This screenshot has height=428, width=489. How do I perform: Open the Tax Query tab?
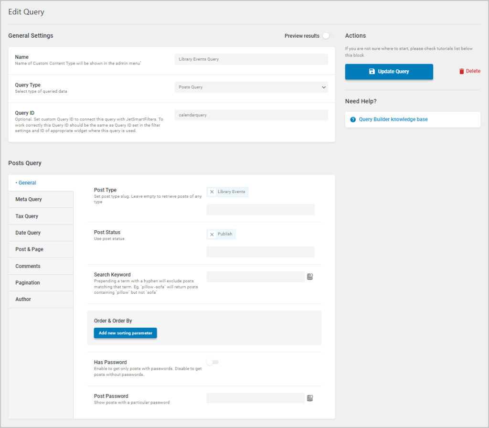click(29, 216)
